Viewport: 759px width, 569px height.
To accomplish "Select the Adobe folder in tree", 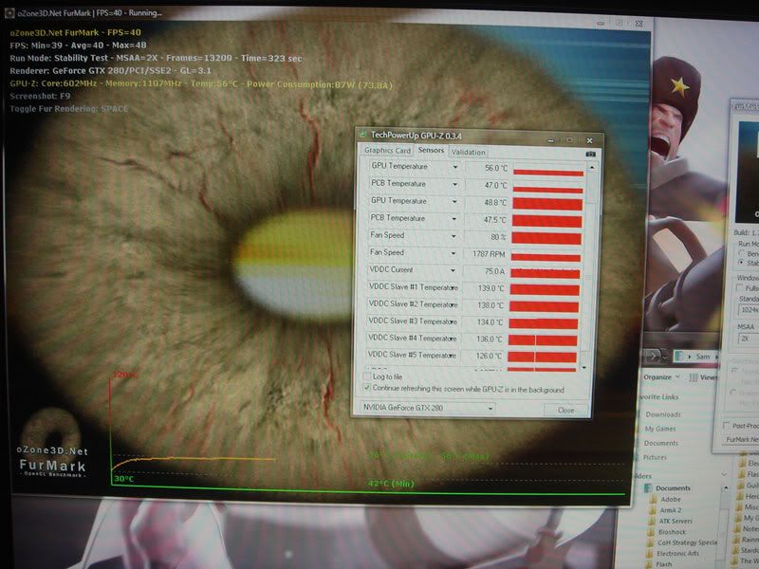I will [671, 499].
